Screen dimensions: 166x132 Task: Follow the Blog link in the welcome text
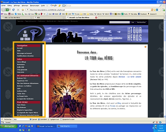(x=119, y=103)
